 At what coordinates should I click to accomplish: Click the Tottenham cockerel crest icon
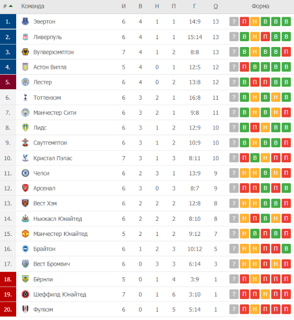pyautogui.click(x=25, y=97)
